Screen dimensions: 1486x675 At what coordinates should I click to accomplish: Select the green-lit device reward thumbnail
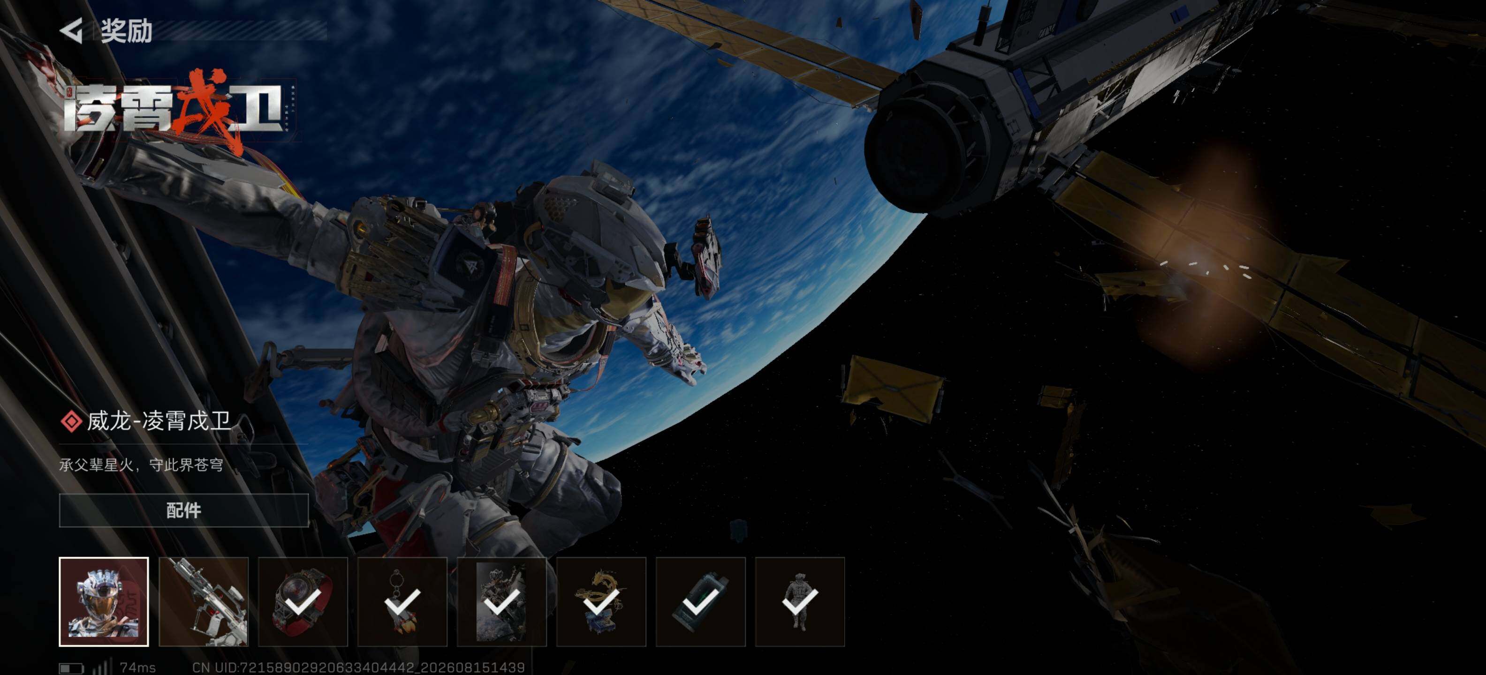[700, 601]
